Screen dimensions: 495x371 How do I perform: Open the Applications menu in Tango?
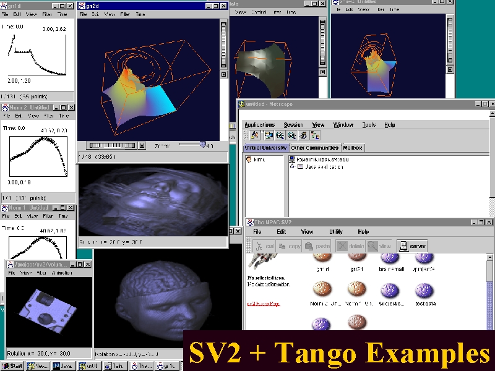259,125
